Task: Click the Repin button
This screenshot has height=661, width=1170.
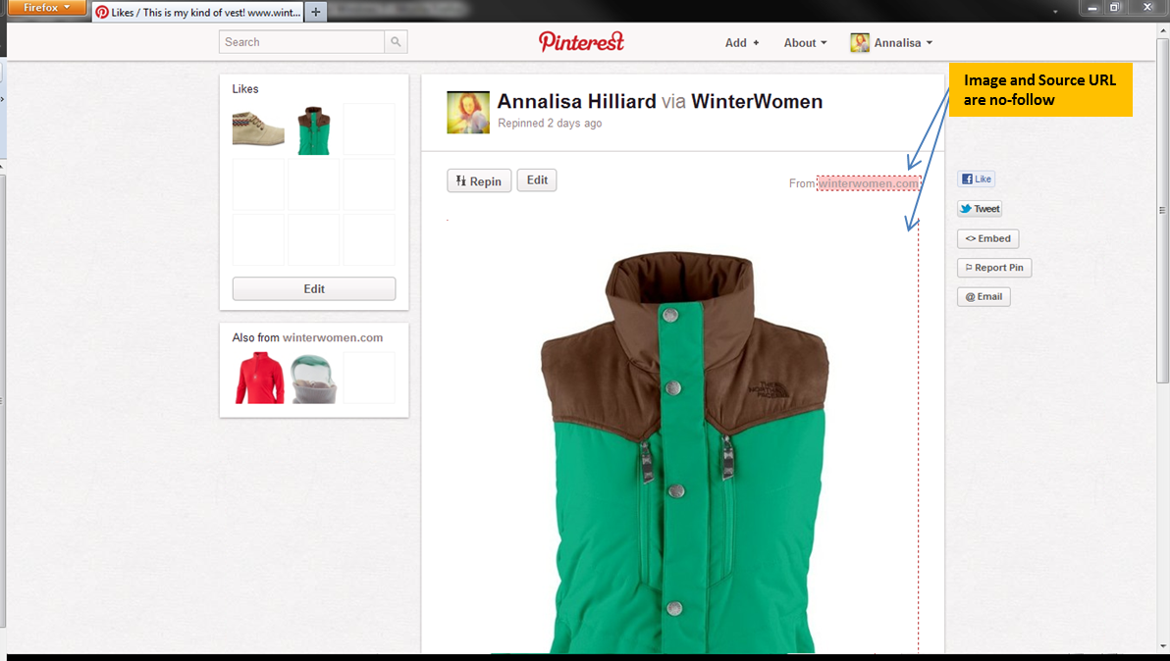Action: pos(479,181)
